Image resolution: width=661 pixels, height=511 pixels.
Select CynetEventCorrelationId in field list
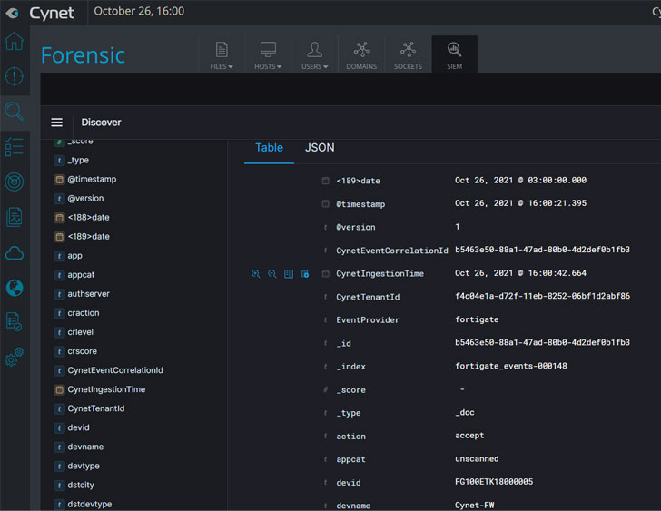click(x=115, y=370)
